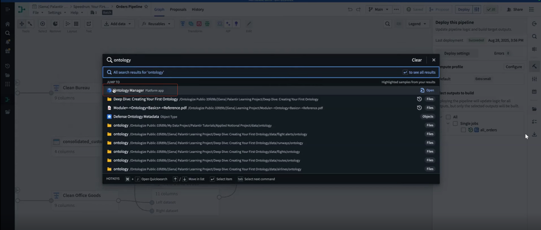
Task: Select the ontology folder under airlines
Action: pos(271,169)
